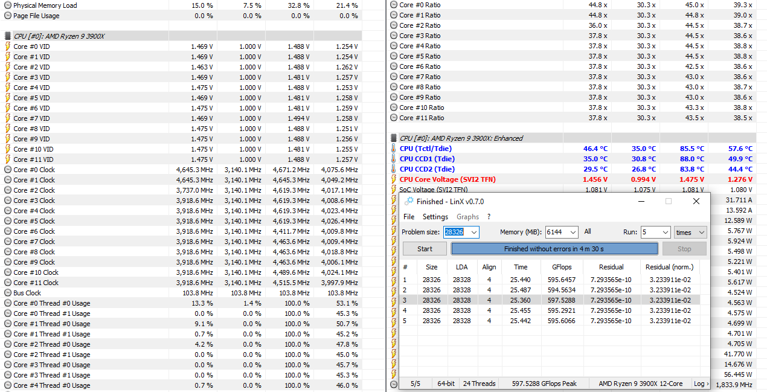This screenshot has width=767, height=392.
Task: Click the thermometer icon for CPU CCD2 (Tdie)
Action: coord(394,169)
